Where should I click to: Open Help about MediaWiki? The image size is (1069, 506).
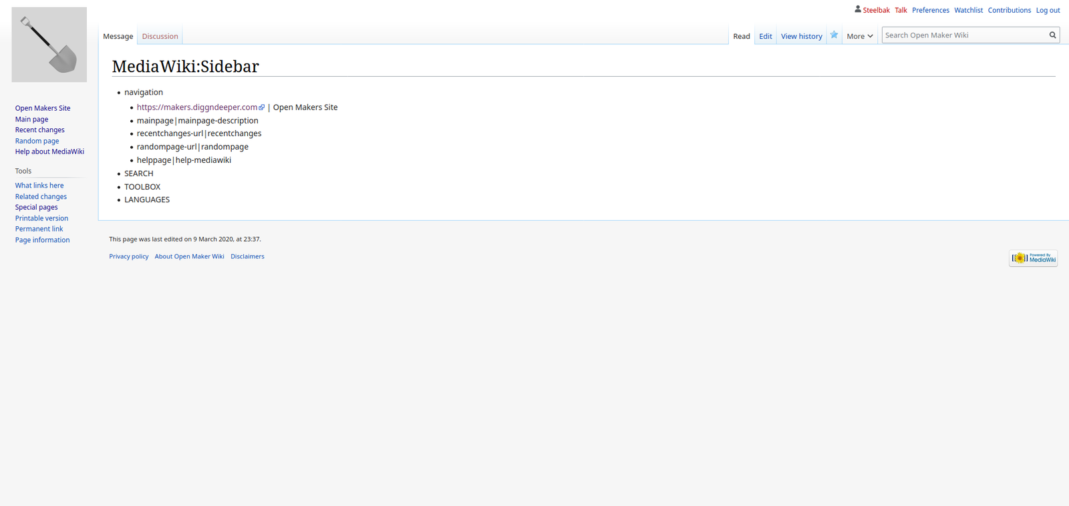(49, 152)
